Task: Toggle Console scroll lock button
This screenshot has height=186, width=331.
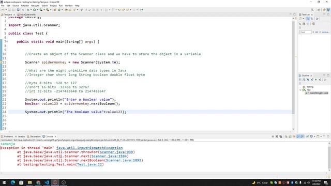Action: coord(290,136)
